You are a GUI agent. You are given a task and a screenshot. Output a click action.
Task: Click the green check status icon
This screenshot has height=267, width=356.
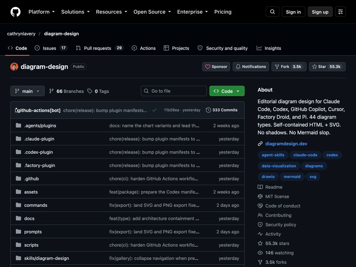click(x=154, y=110)
